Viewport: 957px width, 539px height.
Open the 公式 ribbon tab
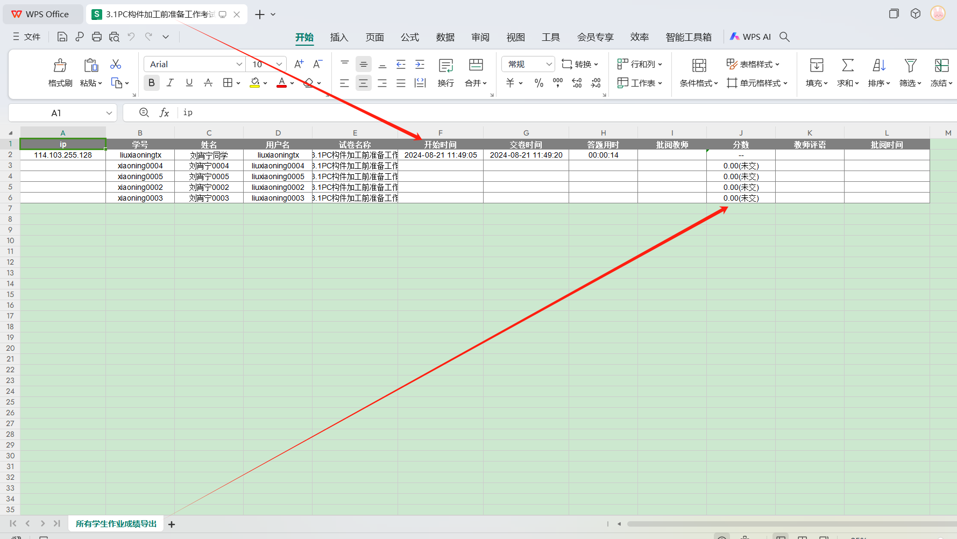click(x=409, y=37)
